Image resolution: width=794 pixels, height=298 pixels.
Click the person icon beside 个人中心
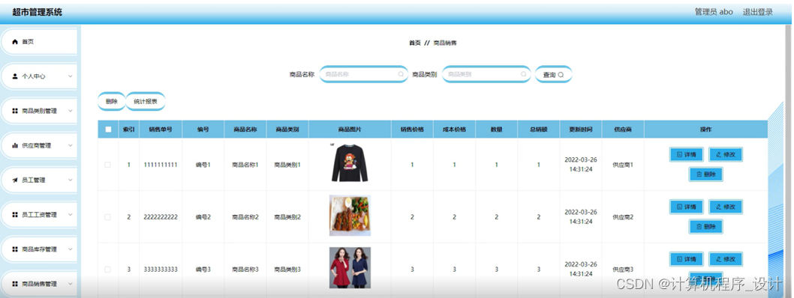pyautogui.click(x=15, y=76)
